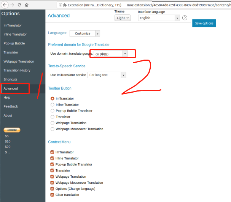
Task: Open the Interface language English combo box
Action: point(159,18)
